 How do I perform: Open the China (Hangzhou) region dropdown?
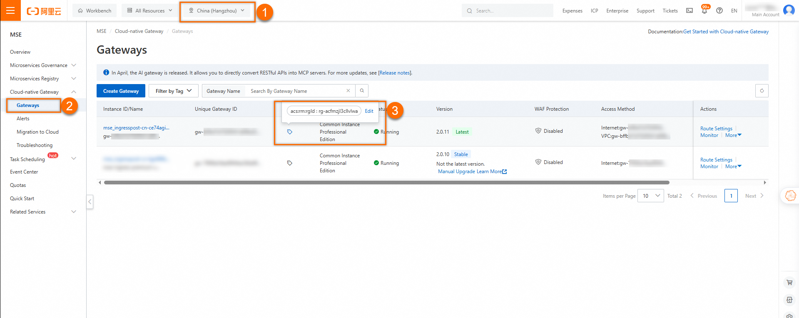(x=217, y=11)
